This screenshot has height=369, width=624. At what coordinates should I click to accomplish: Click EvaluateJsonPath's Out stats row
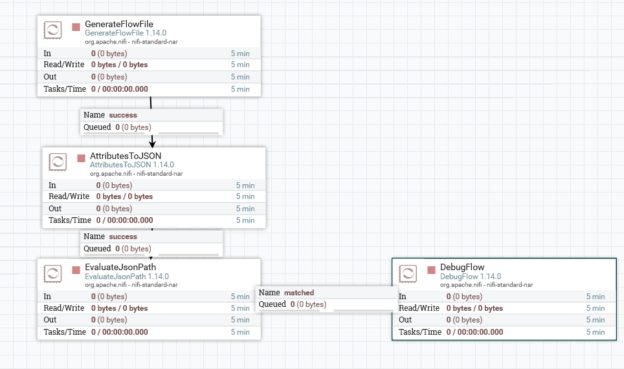(149, 320)
